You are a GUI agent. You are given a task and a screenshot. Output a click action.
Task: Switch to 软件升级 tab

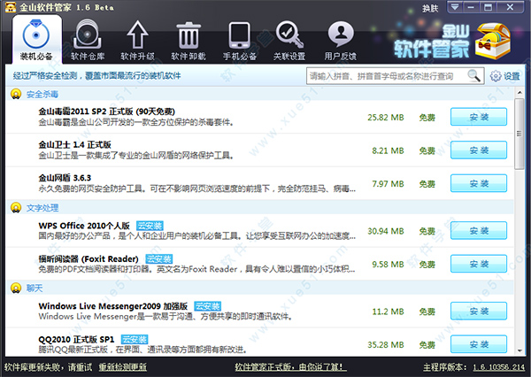coord(137,40)
